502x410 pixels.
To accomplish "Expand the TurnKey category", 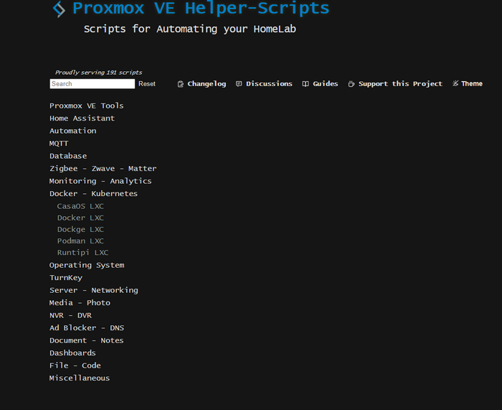I will click(x=66, y=278).
